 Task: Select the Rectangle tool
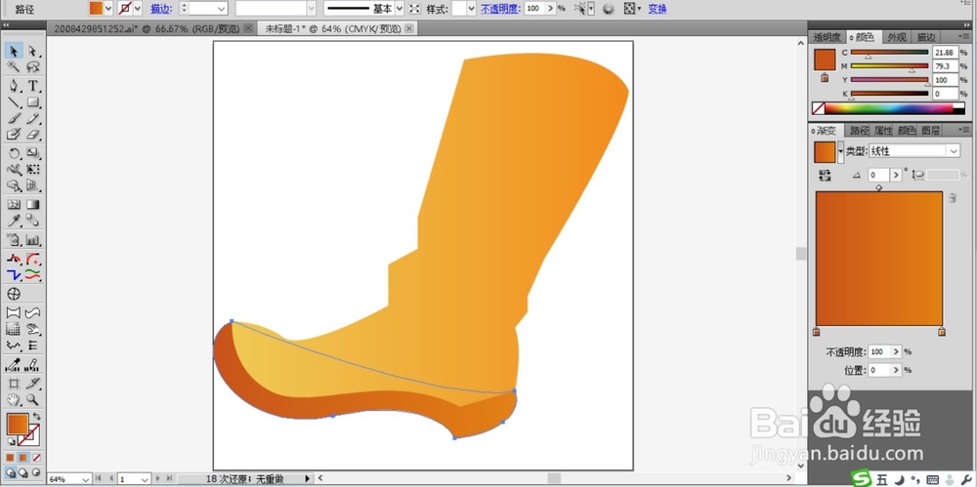[32, 102]
